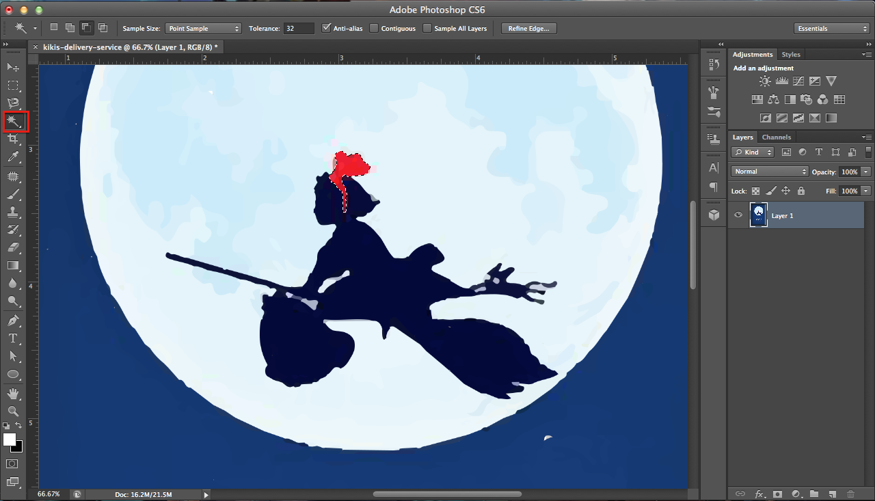875x501 pixels.
Task: Add a Brightness/Contrast adjustment
Action: pyautogui.click(x=764, y=81)
